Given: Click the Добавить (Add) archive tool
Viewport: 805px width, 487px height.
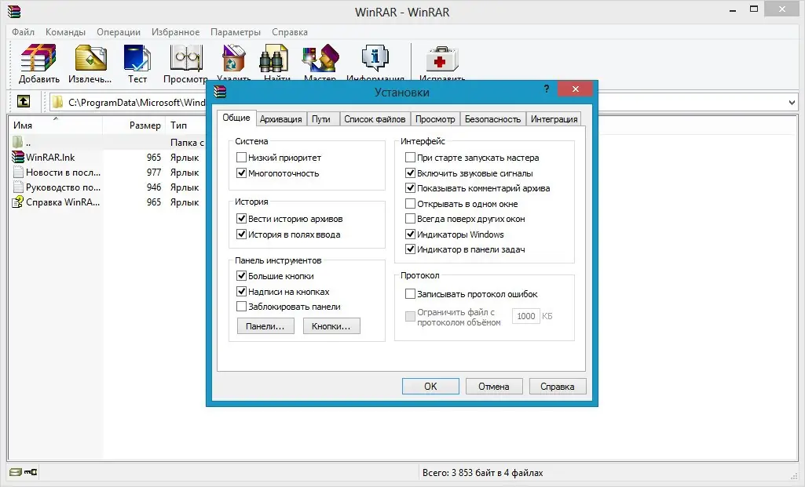Looking at the screenshot, I should [x=37, y=63].
